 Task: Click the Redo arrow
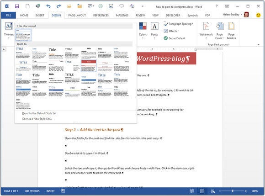pyautogui.click(x=58, y=6)
